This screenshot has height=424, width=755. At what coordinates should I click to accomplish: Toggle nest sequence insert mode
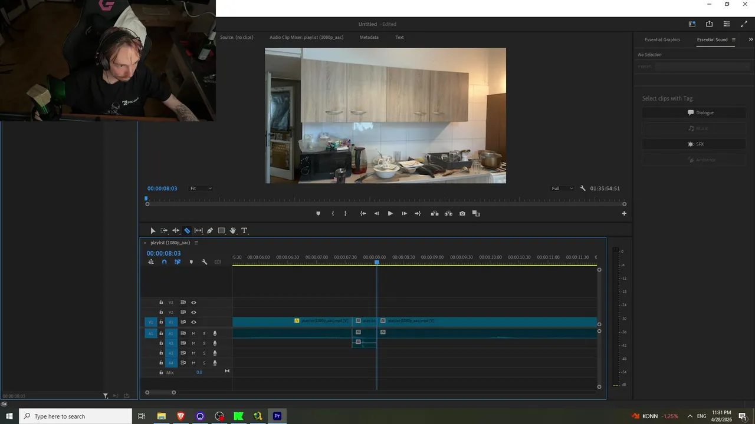click(x=152, y=262)
